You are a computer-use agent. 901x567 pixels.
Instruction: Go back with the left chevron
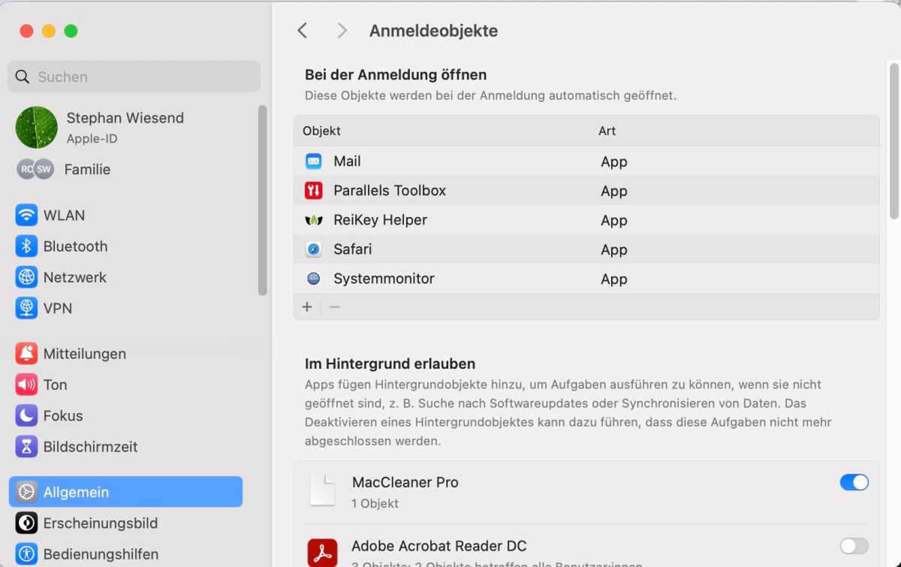tap(302, 30)
